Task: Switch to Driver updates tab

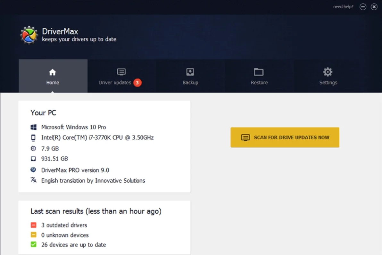Action: point(121,76)
